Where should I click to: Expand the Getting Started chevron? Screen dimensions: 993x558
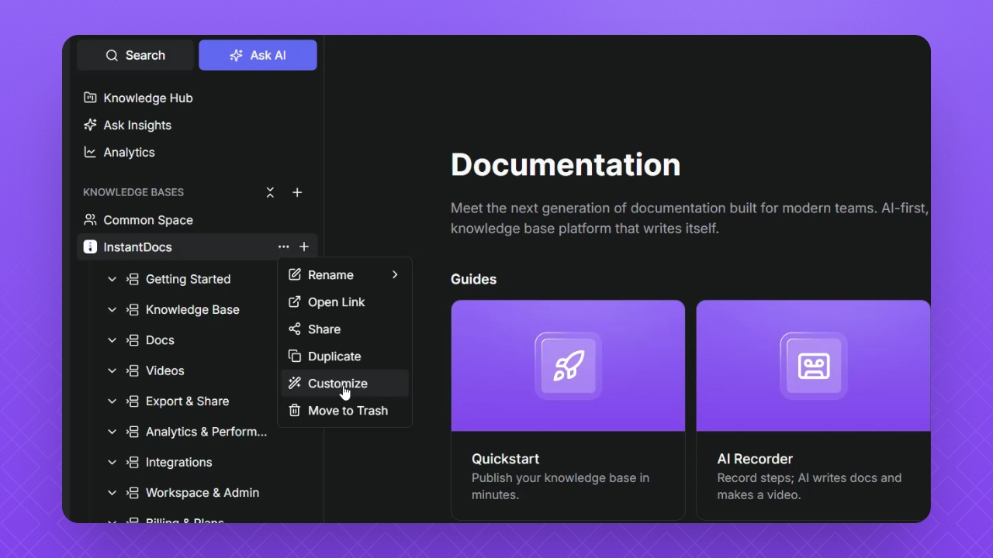pyautogui.click(x=112, y=279)
